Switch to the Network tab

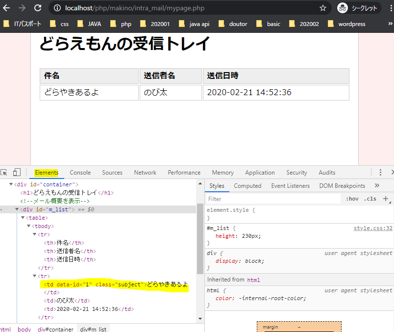145,173
